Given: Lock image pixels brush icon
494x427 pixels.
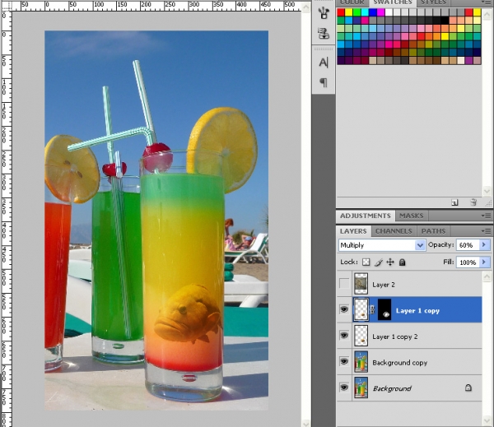Looking at the screenshot, I should [x=379, y=262].
